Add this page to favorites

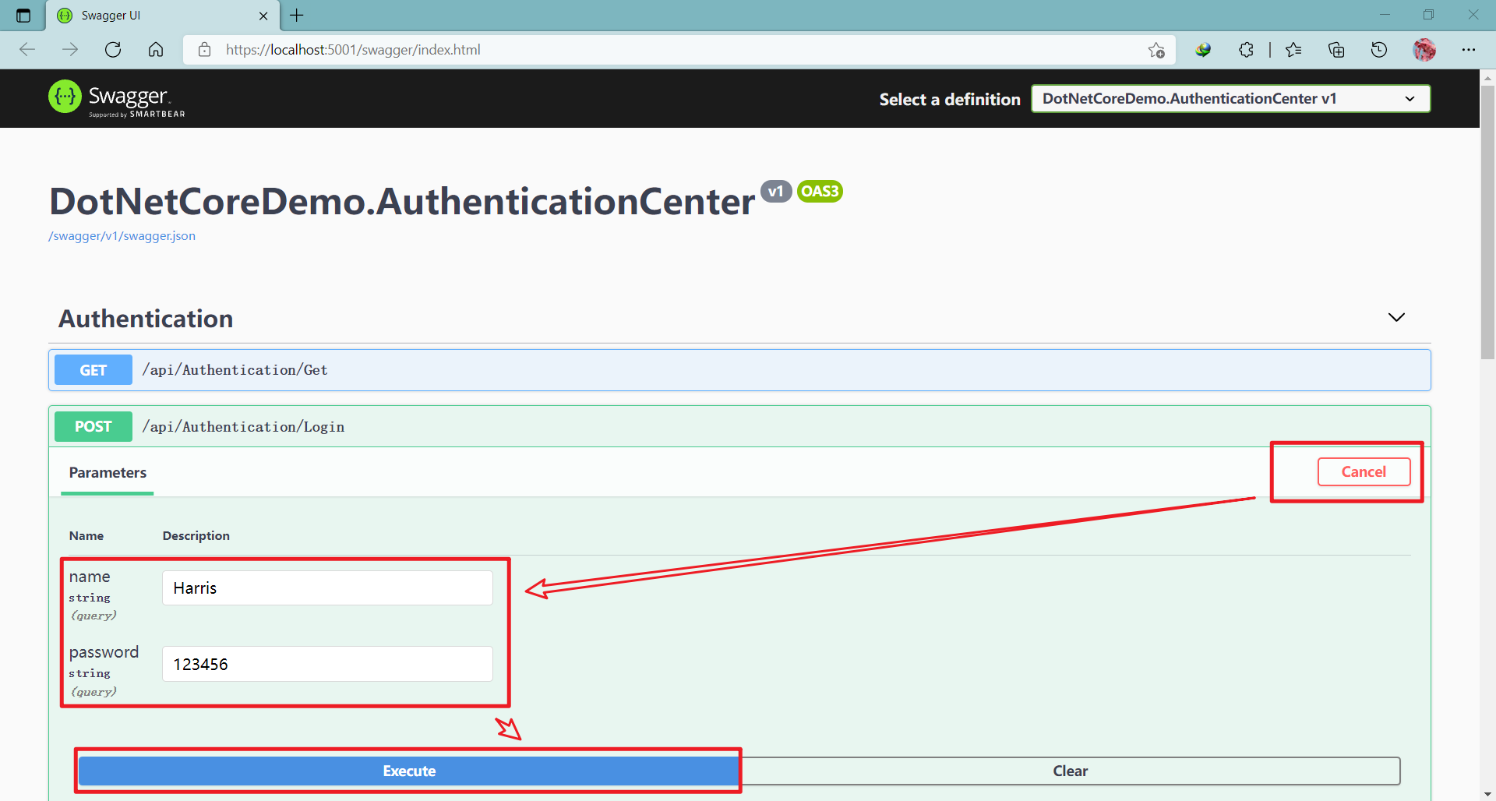(1156, 50)
